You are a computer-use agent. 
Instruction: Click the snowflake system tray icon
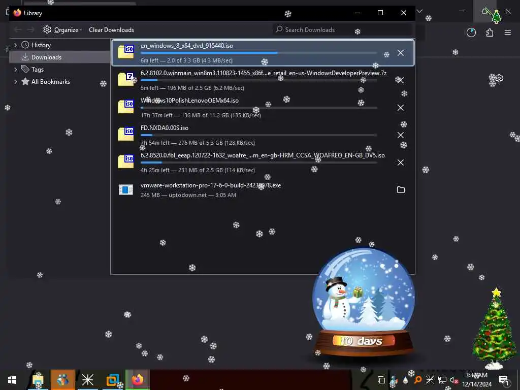[430, 380]
